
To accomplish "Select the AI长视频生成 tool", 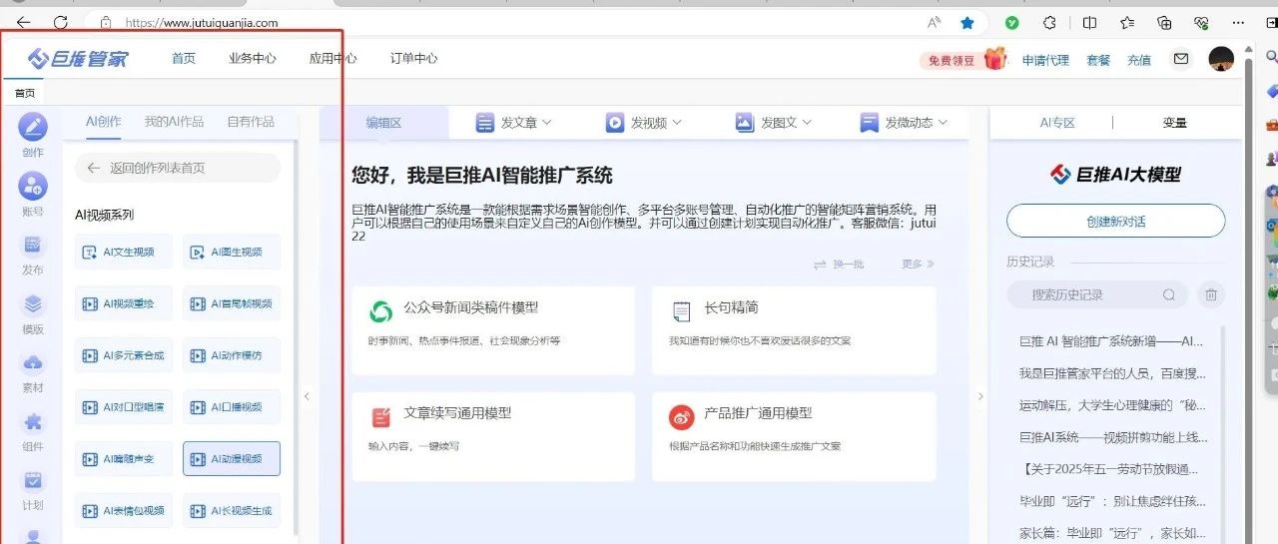I will (x=232, y=511).
